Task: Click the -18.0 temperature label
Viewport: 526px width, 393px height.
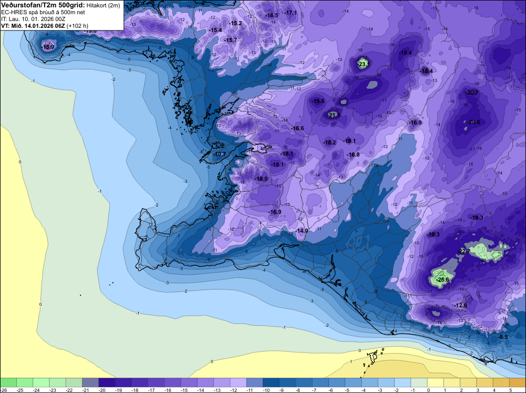Action: pos(261,179)
